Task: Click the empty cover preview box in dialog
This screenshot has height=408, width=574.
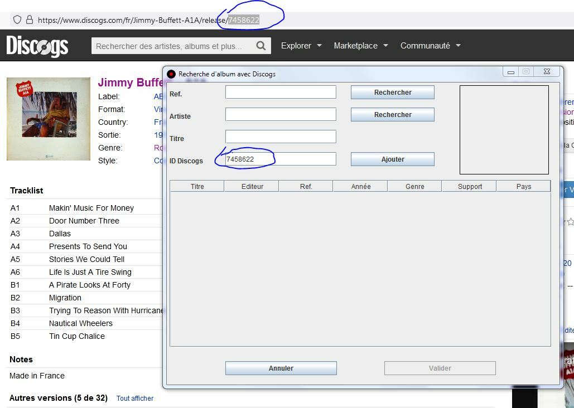Action: point(504,129)
